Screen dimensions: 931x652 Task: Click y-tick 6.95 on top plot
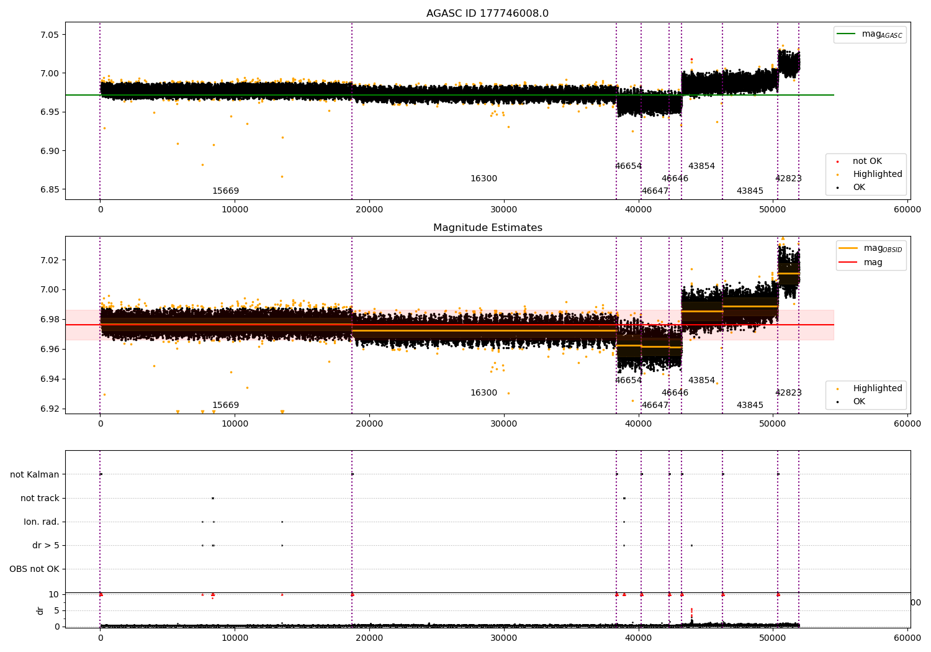(50, 112)
